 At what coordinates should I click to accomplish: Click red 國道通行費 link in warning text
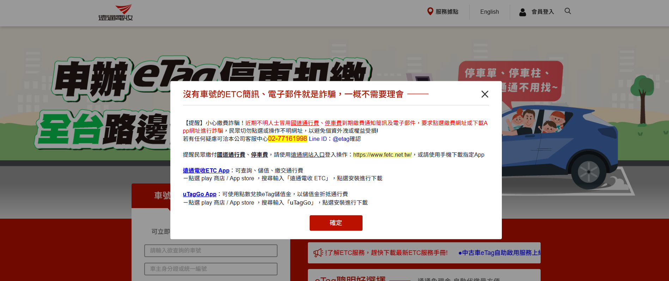[x=305, y=123]
